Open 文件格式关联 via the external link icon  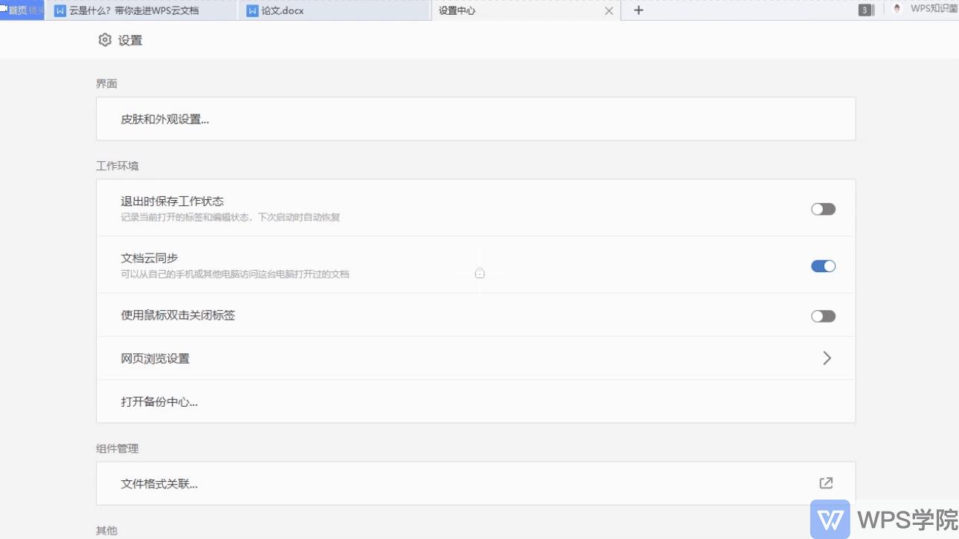pos(826,482)
